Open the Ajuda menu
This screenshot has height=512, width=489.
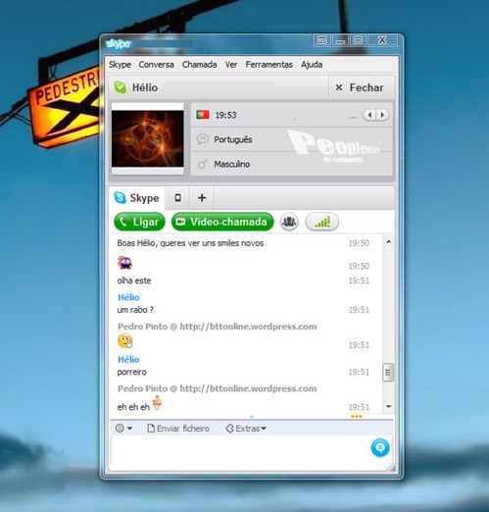(x=312, y=65)
